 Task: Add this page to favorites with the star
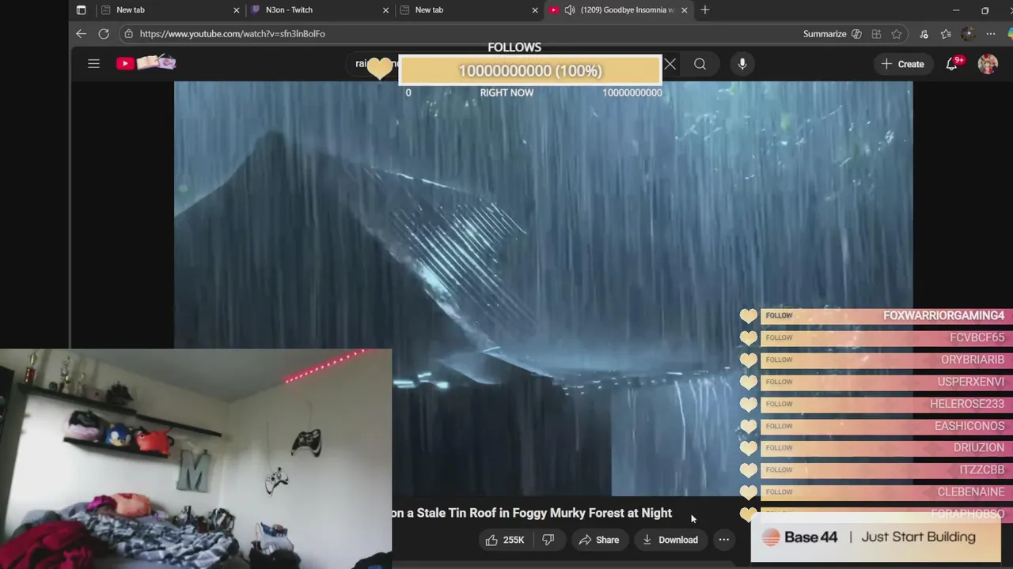point(896,34)
